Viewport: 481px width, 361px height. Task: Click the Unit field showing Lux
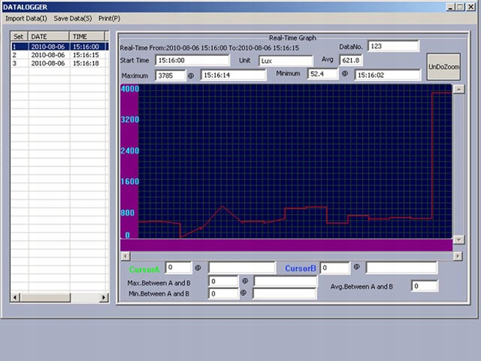(285, 60)
